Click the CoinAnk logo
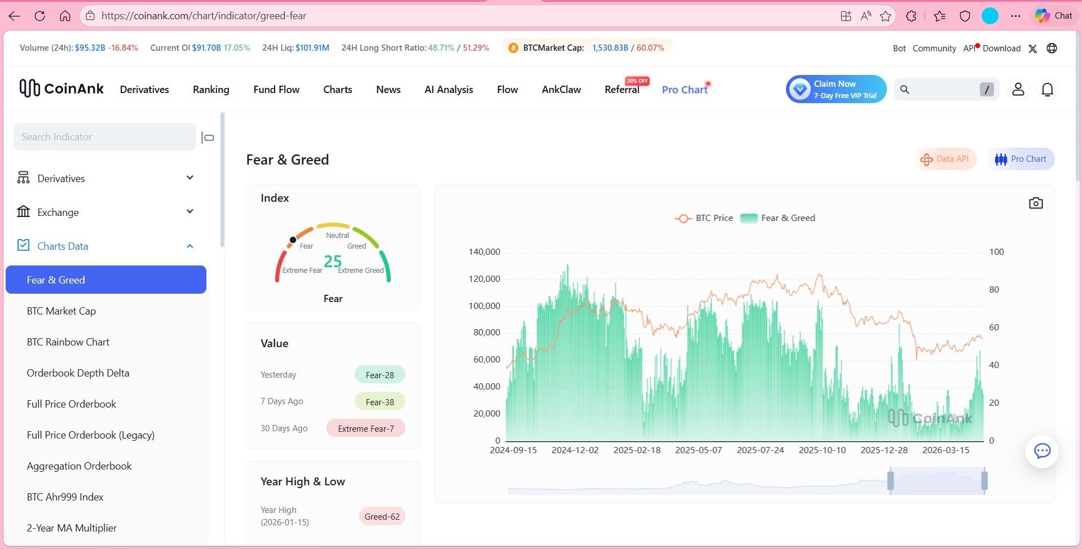Viewport: 1082px width, 549px height. tap(61, 88)
